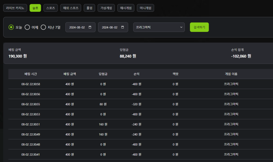
Task: Select the 08-02 22:30:58 bet row
Action: [x=31, y=84]
